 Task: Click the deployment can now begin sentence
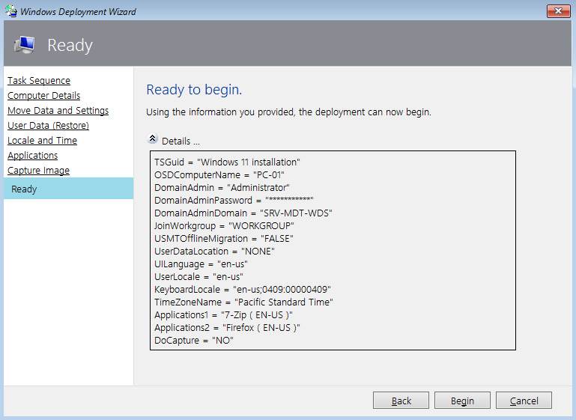288,112
